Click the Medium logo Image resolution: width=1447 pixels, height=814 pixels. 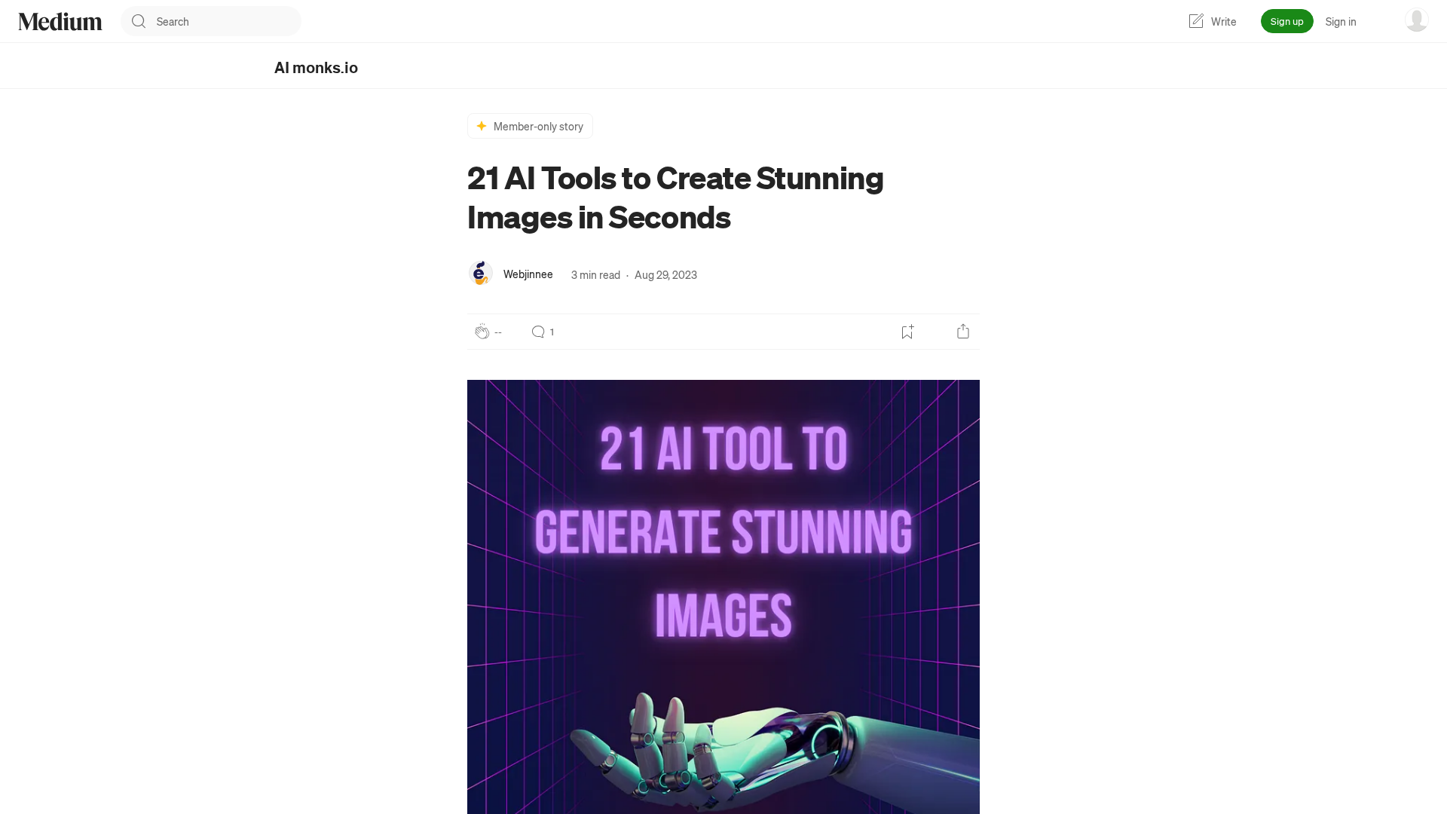click(60, 21)
